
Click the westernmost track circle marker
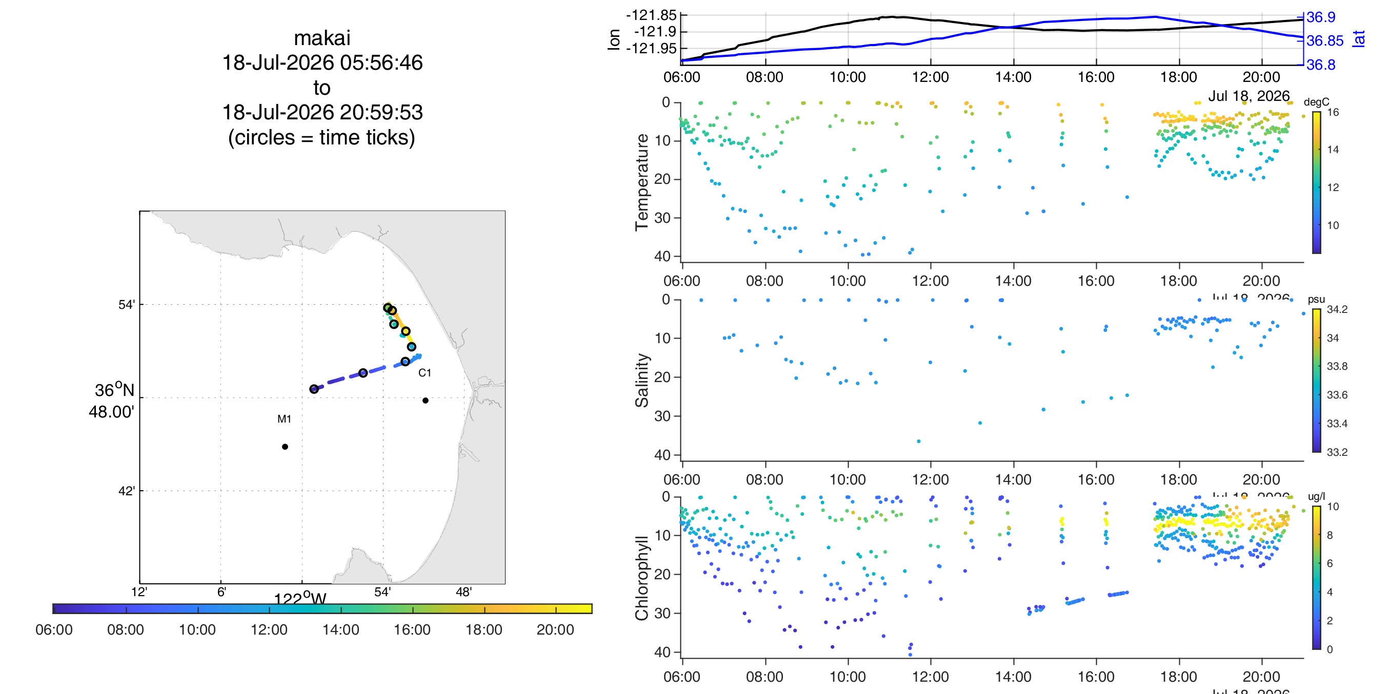click(314, 389)
